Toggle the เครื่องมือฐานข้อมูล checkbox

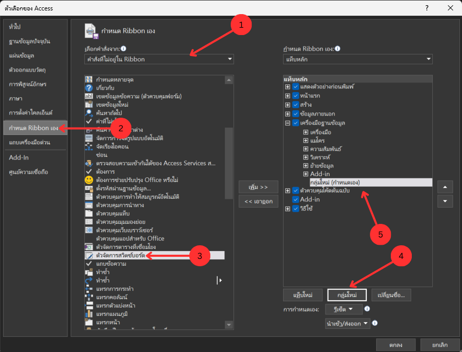pyautogui.click(x=296, y=122)
